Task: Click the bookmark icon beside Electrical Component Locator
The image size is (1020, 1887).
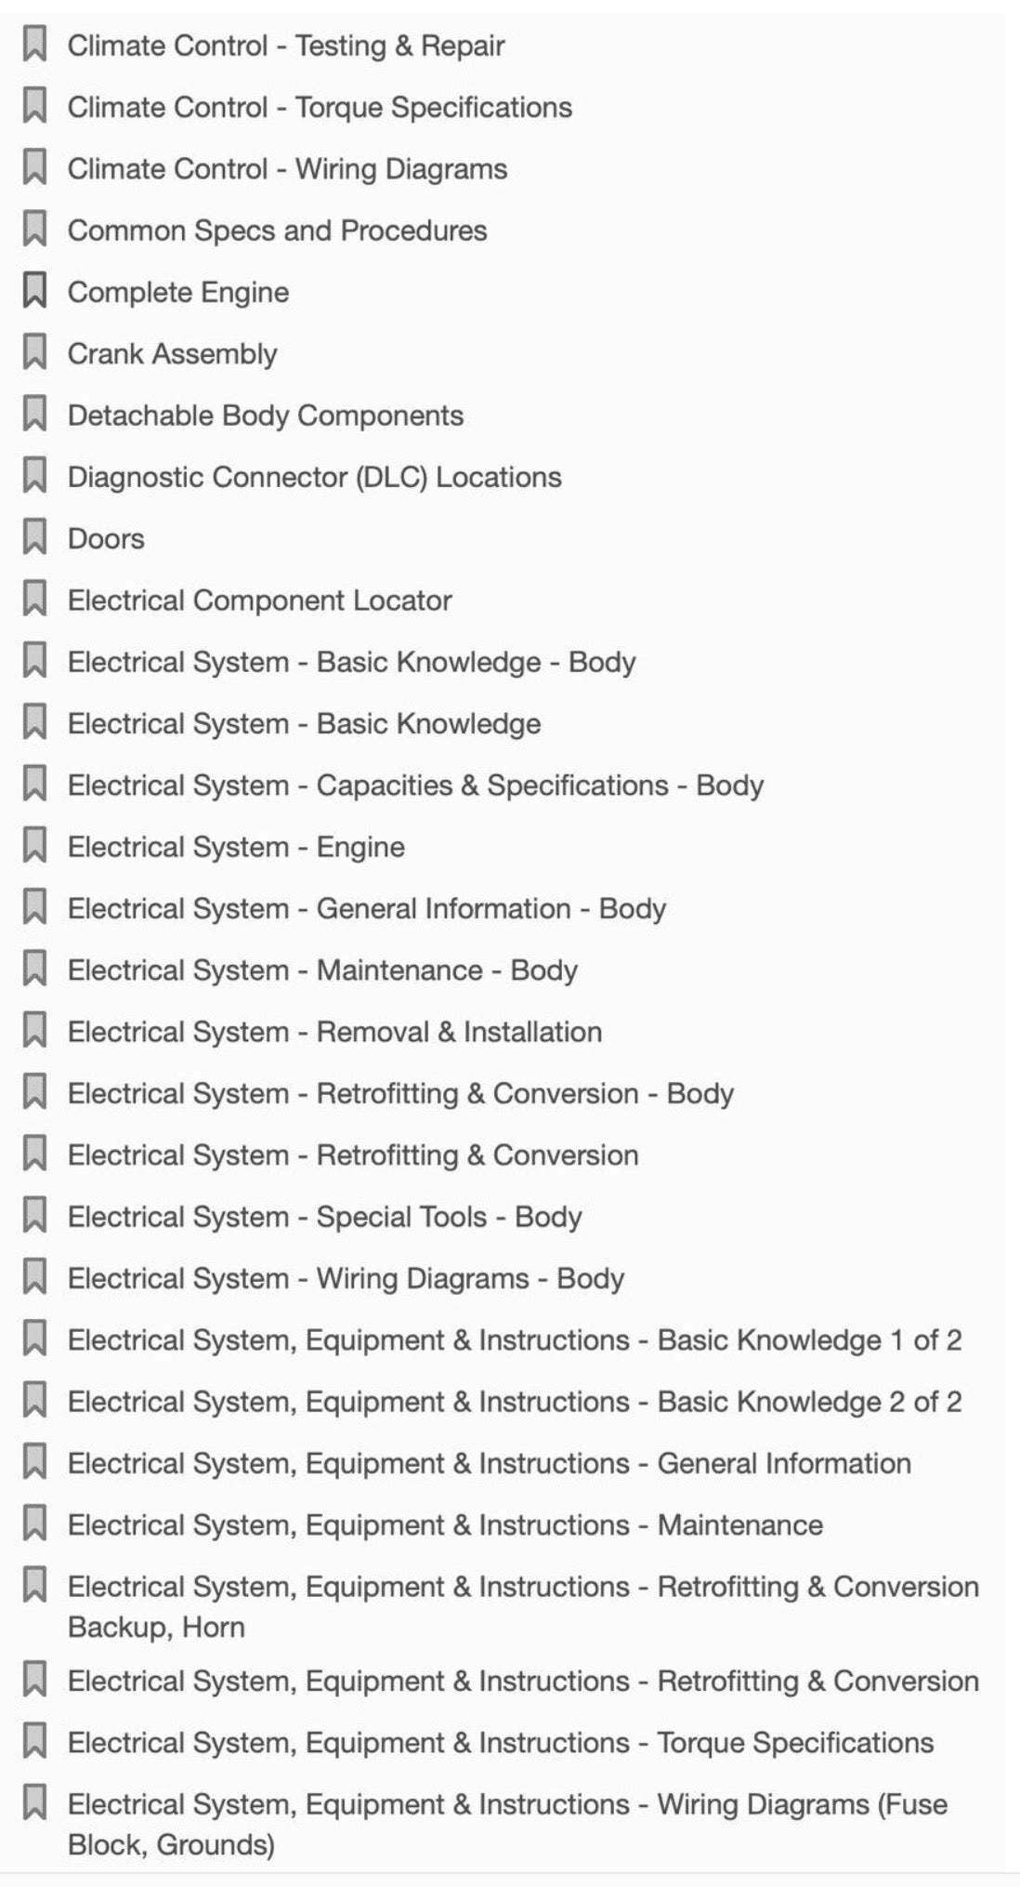Action: pos(34,599)
